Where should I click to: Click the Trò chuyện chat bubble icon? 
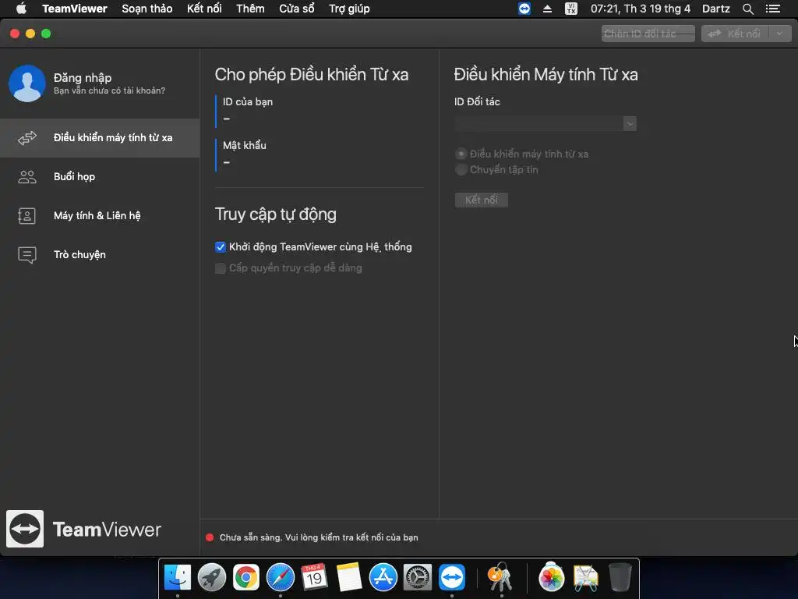pyautogui.click(x=27, y=255)
